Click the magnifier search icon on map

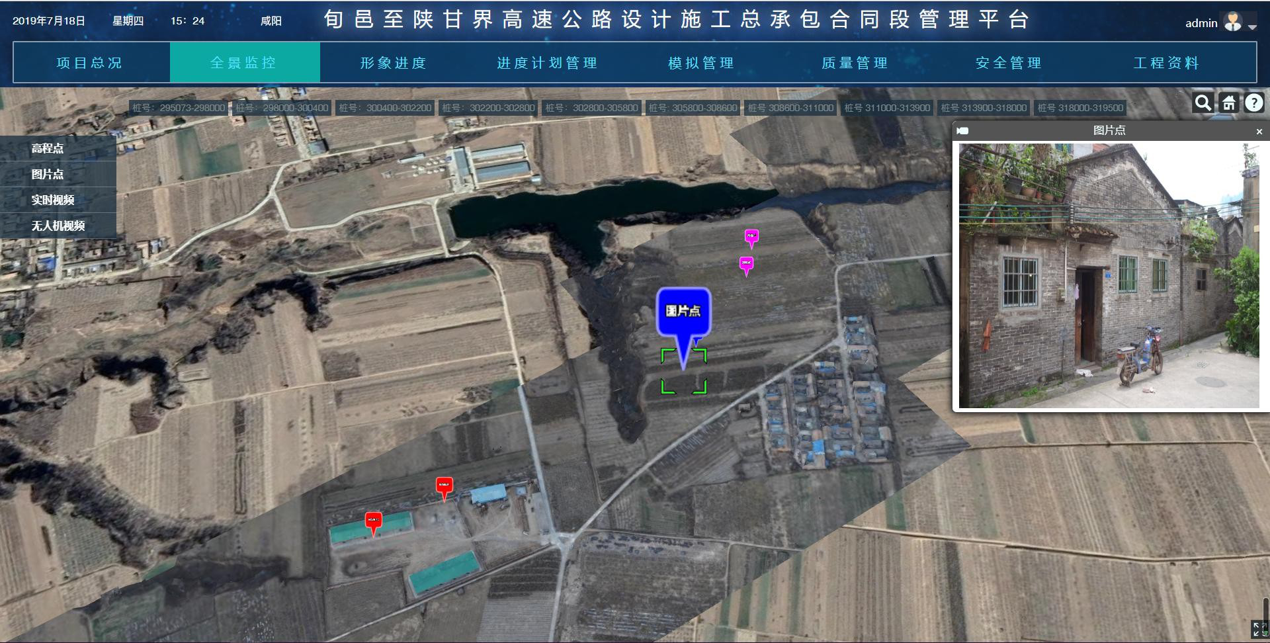pyautogui.click(x=1203, y=103)
